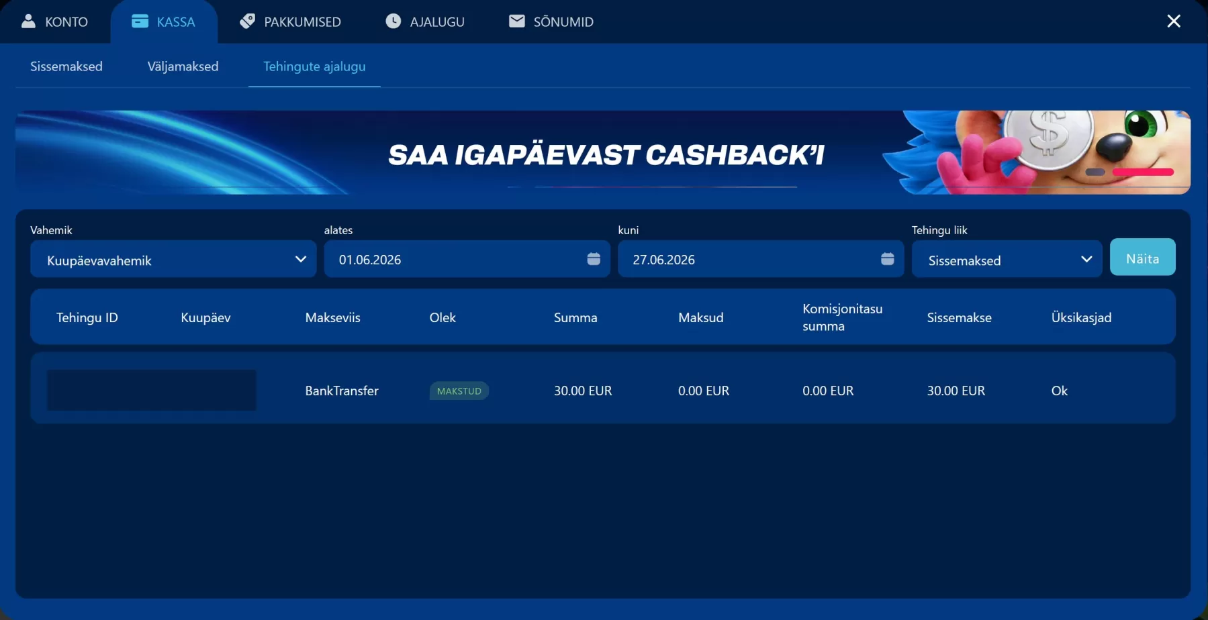Click the tag icon beside PAKKUMISED

247,21
